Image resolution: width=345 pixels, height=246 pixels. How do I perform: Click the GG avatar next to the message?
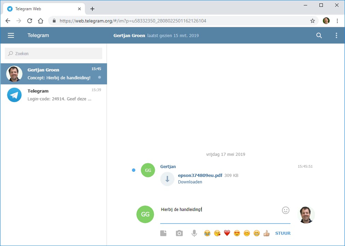tap(148, 170)
